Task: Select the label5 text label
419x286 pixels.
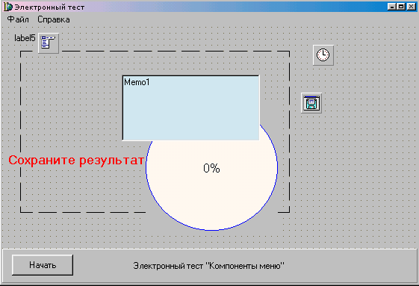Action: pos(25,38)
